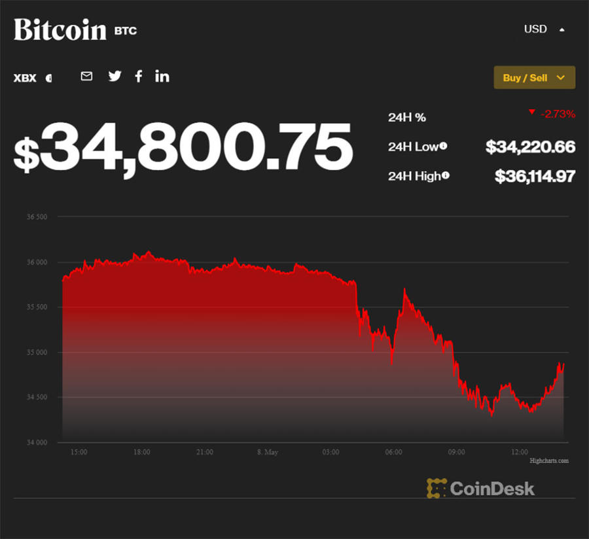Viewport: 589px width, 539px height.
Task: Click the 24H Low info icon
Action: [443, 147]
